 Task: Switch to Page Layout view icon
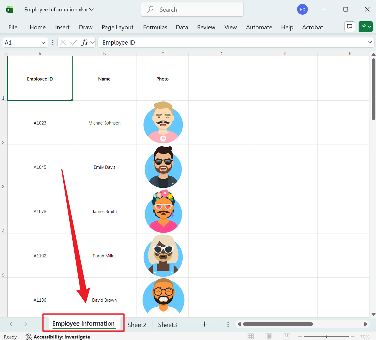(269, 336)
